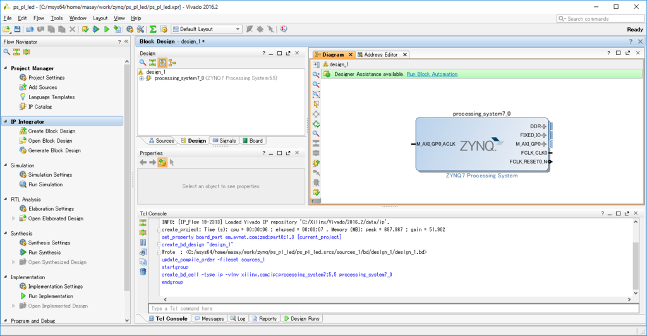Viewport: 647px width, 336px height.
Task: Open Messages tab at bottom
Action: click(209, 319)
